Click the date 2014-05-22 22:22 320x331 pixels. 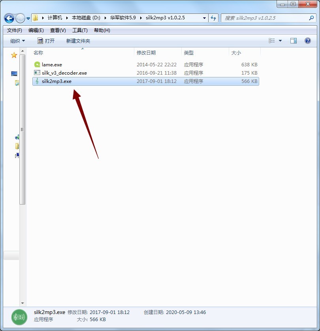(156, 65)
